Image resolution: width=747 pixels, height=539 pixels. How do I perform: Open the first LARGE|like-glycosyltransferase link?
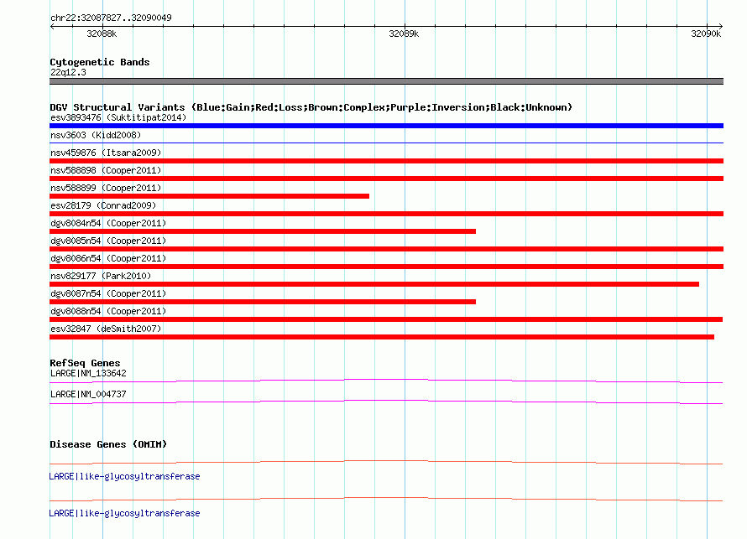[124, 476]
